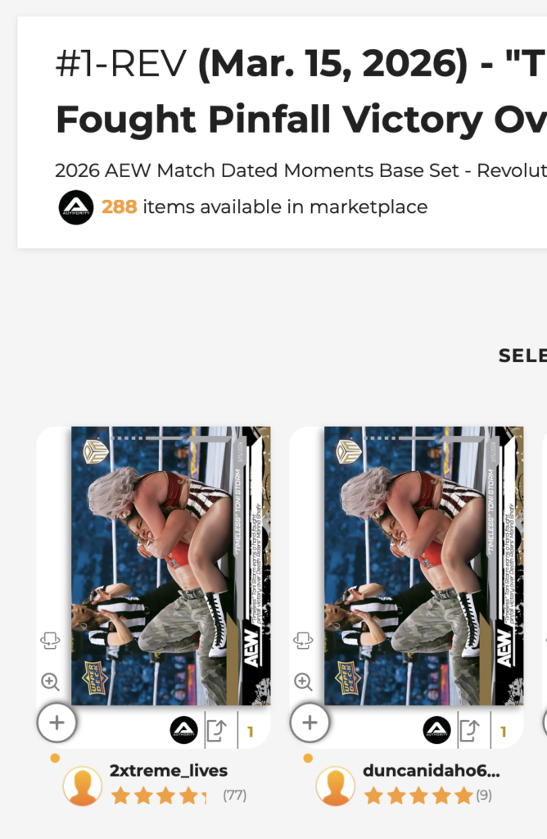Click 2xtreme_lives seller avatar
Viewport: 547px width, 839px height.
(x=83, y=786)
